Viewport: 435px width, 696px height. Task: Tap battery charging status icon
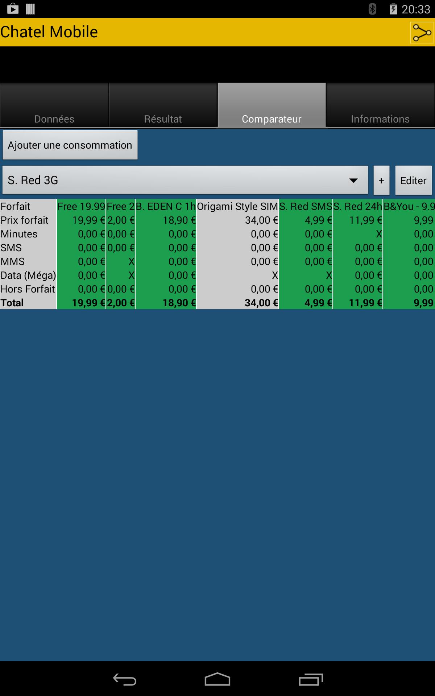[x=393, y=9]
